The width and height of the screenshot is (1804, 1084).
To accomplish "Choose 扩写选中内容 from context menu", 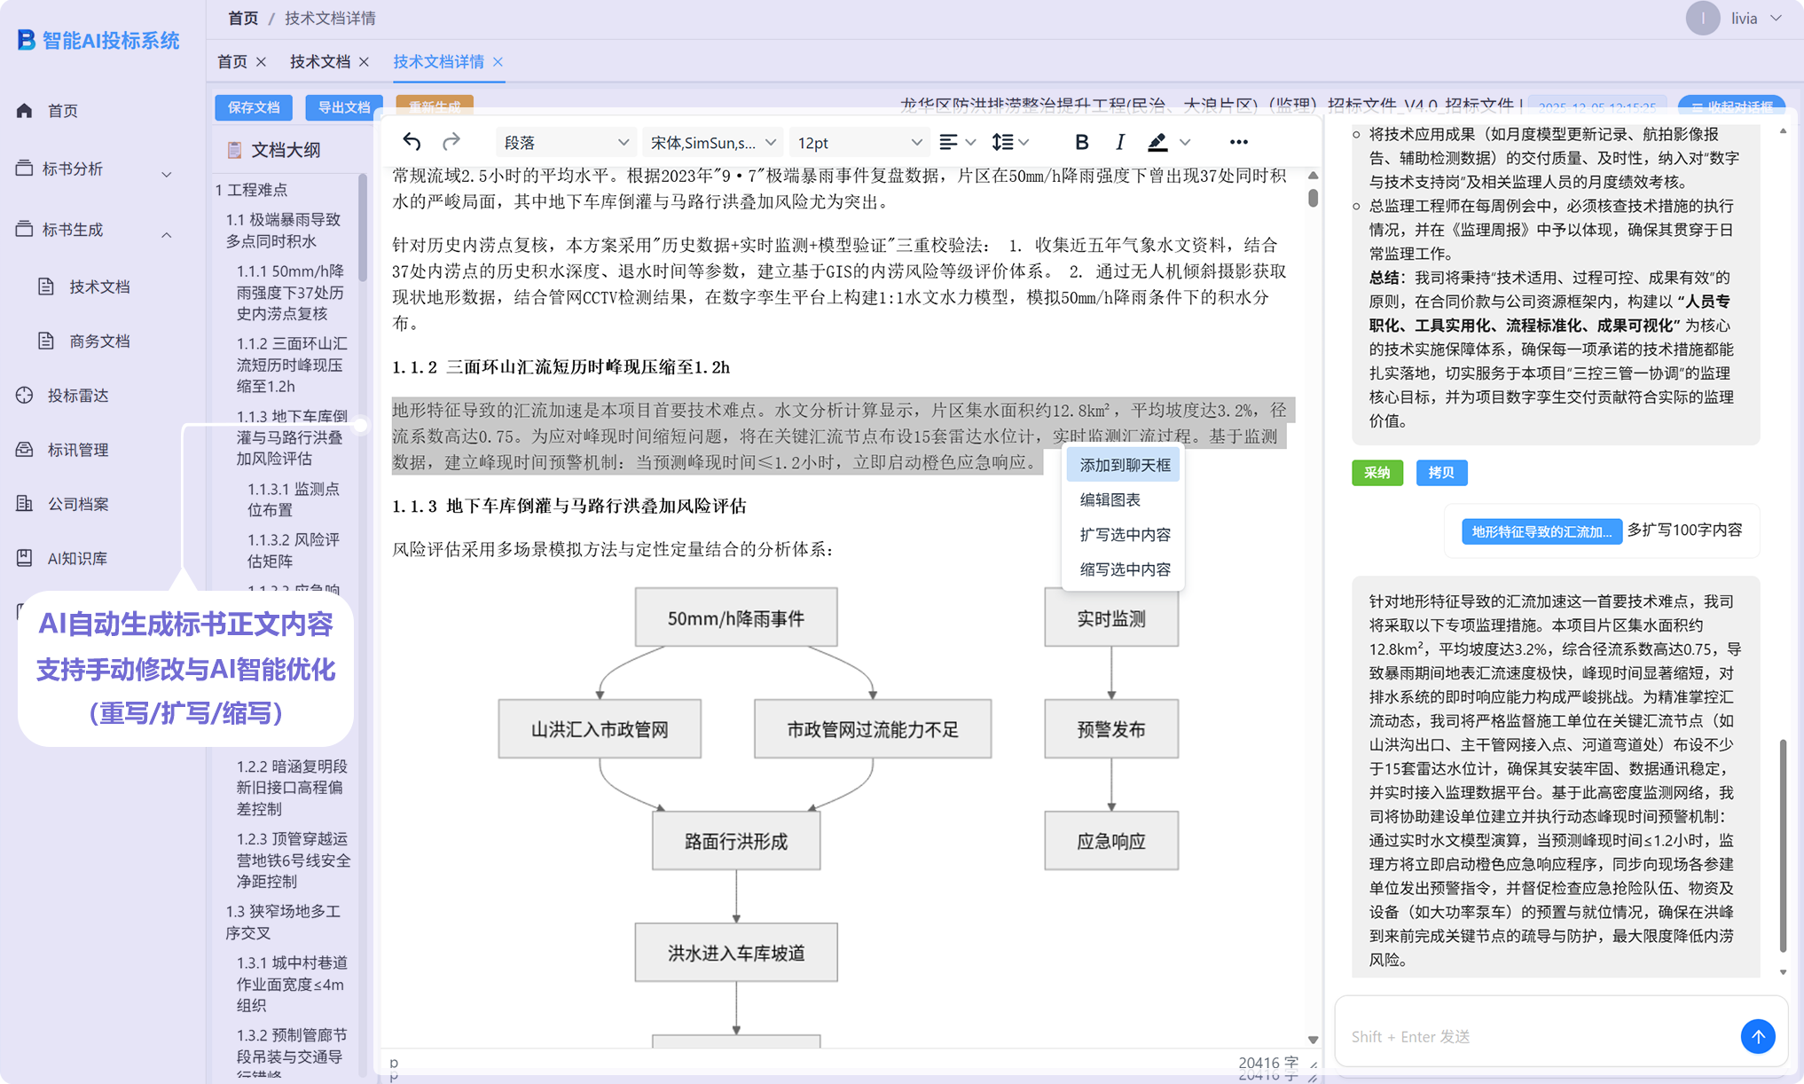I will 1124,535.
